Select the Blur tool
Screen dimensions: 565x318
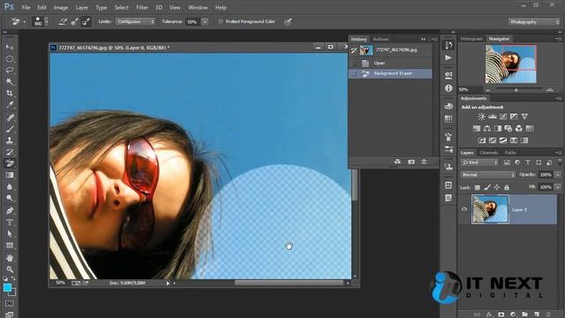tap(10, 186)
